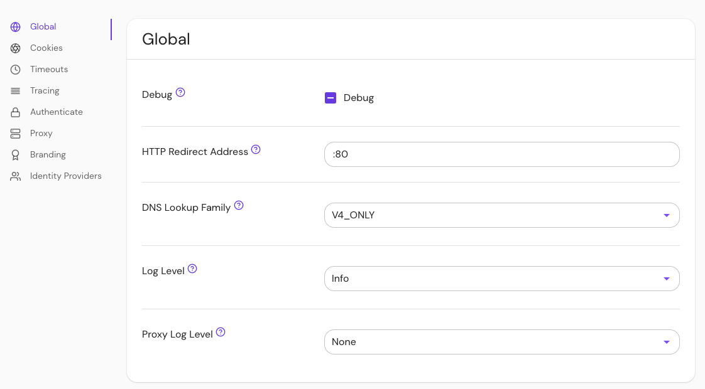Open the Proxy settings page
This screenshot has height=389, width=705.
coord(41,134)
